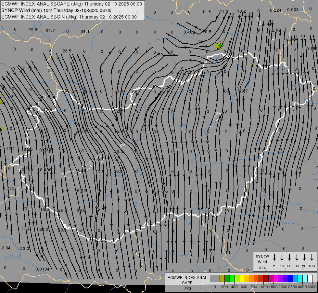Click the 800 label on CAPE scale
This screenshot has width=318, height=293.
[x=254, y=287]
